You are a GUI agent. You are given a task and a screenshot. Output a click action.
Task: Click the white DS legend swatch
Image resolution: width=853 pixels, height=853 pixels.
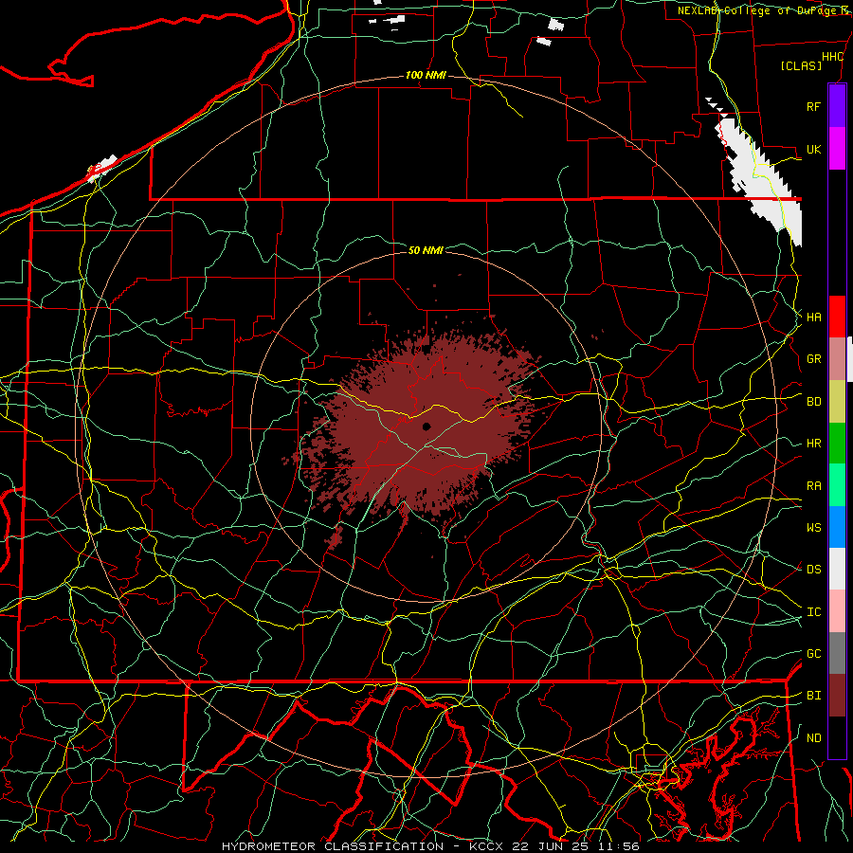pyautogui.click(x=837, y=569)
